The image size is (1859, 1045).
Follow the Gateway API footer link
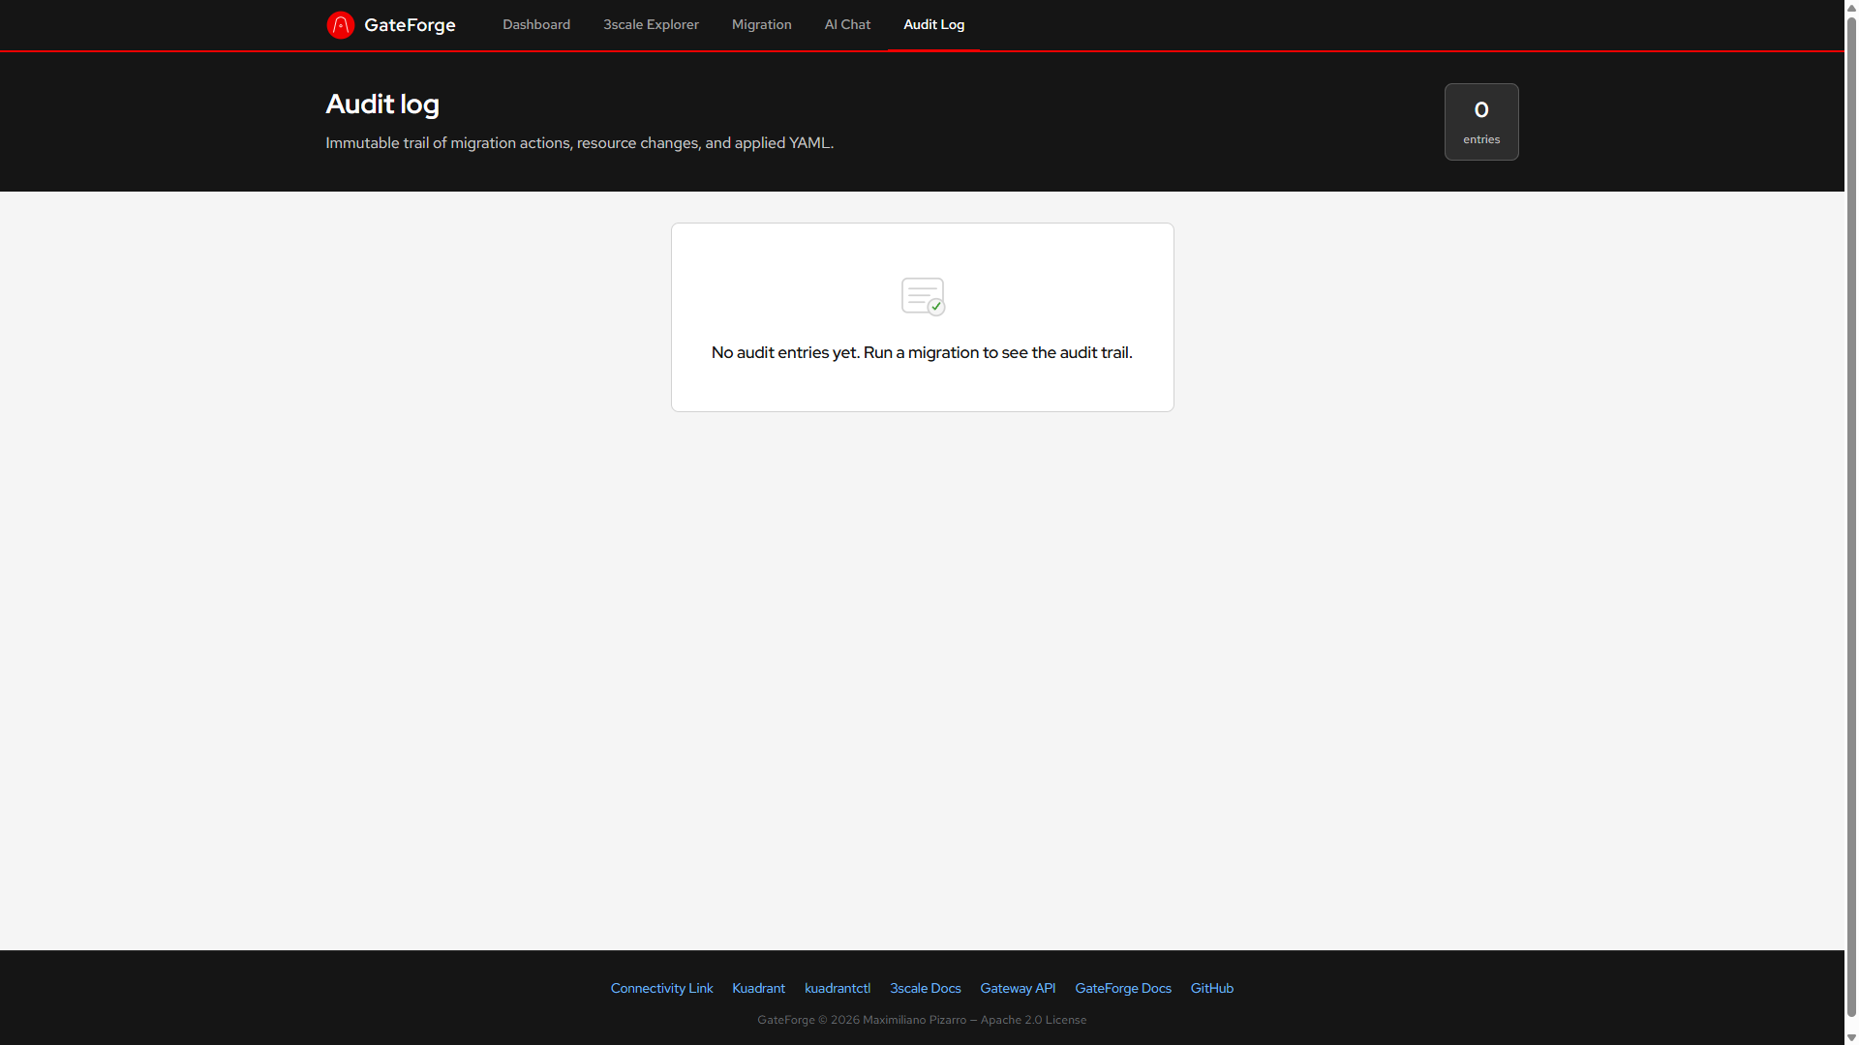click(x=1018, y=988)
